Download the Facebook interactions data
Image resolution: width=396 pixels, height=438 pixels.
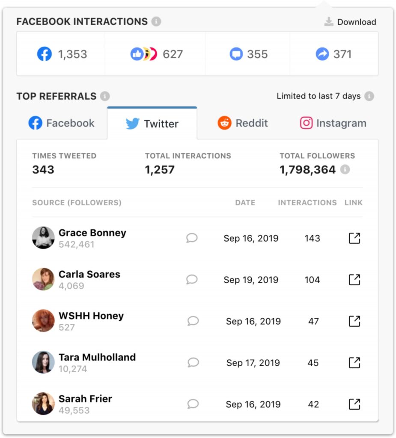351,22
